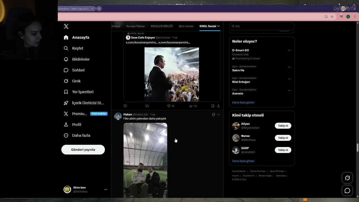This screenshot has width=359, height=202.
Task: Click the page vertical scrollbar thumb
Action: (x=358, y=148)
